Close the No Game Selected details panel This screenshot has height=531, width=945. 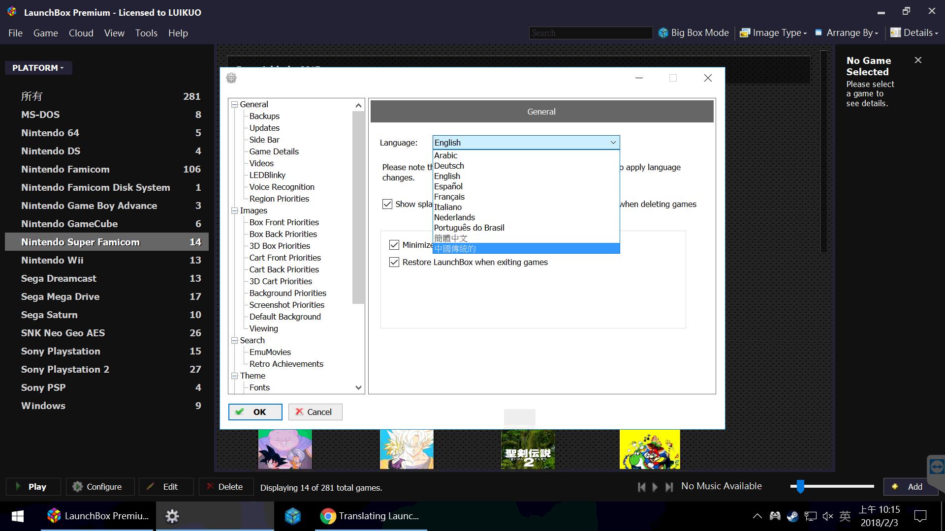918,60
